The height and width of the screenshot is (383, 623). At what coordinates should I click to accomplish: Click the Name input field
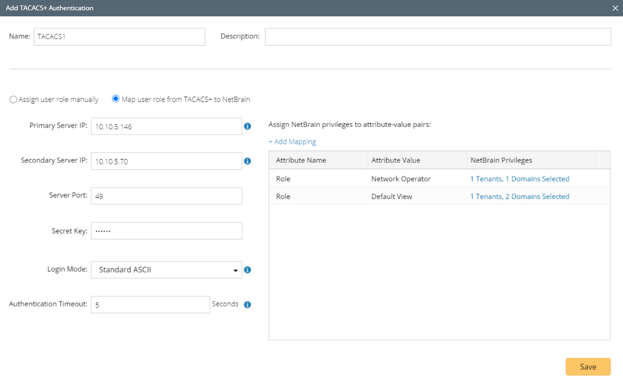[x=119, y=36]
